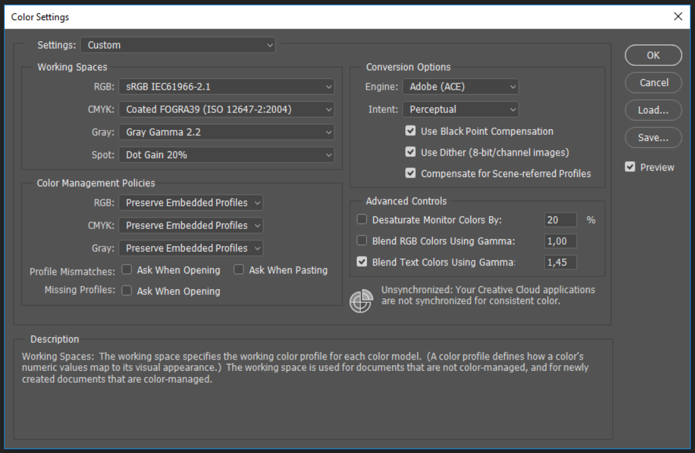Click the Color Management Policies heading
Viewport: 695px width, 453px height.
tap(96, 183)
